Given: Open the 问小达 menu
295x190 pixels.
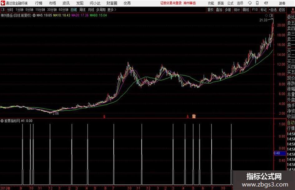Looking at the screenshot, I should point(95,3).
